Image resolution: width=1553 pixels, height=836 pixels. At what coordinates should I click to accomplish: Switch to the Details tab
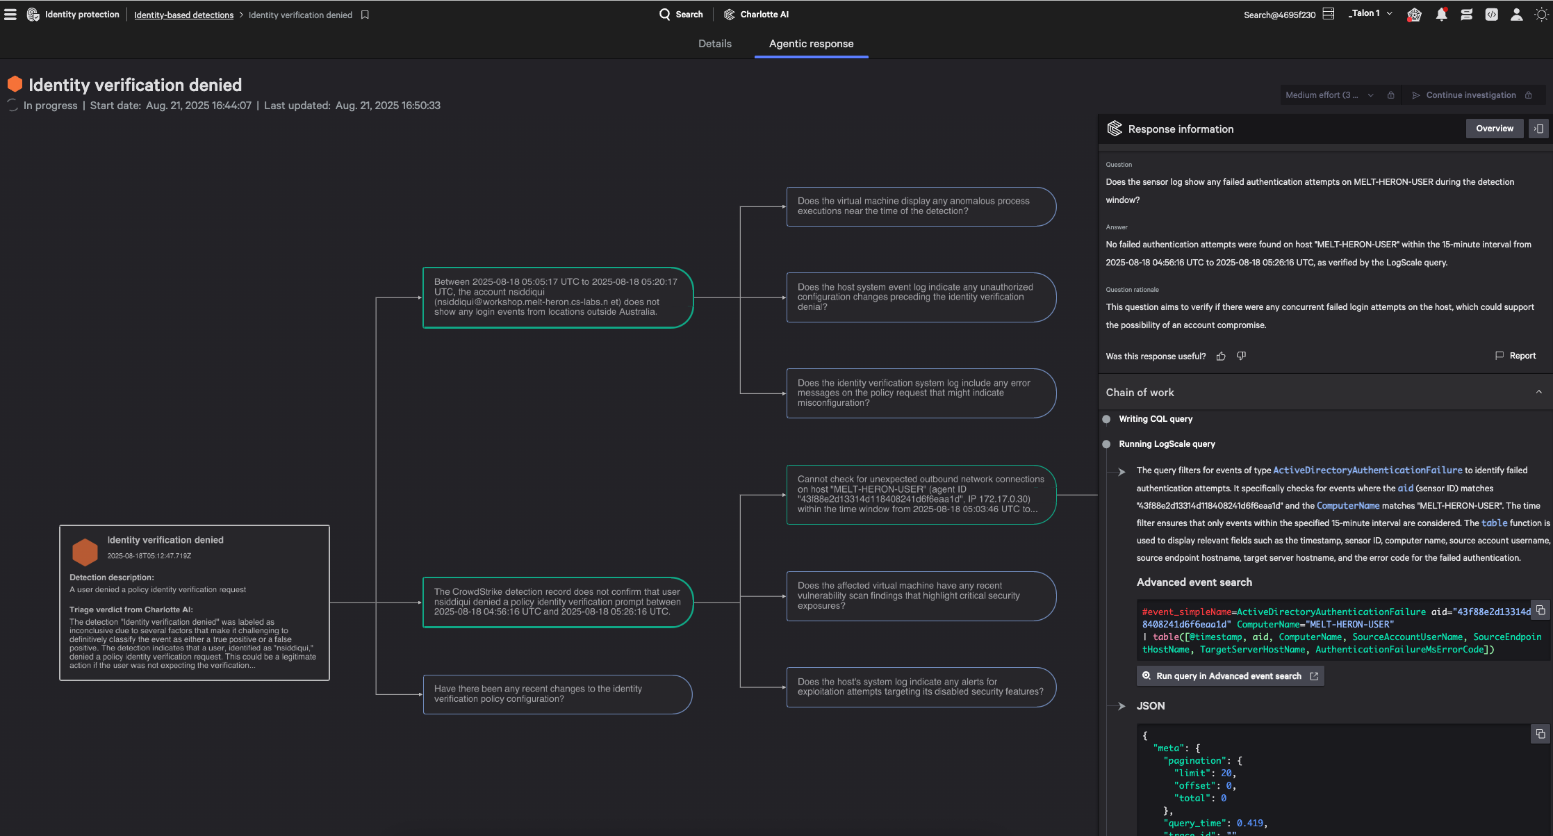click(x=714, y=44)
